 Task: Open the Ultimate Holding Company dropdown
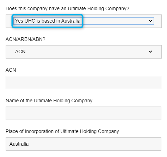83,21
